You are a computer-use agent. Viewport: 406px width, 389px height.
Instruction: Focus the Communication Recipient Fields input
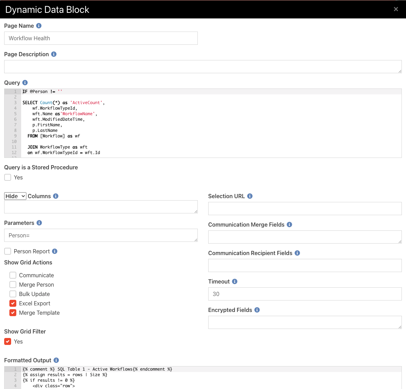pos(305,265)
